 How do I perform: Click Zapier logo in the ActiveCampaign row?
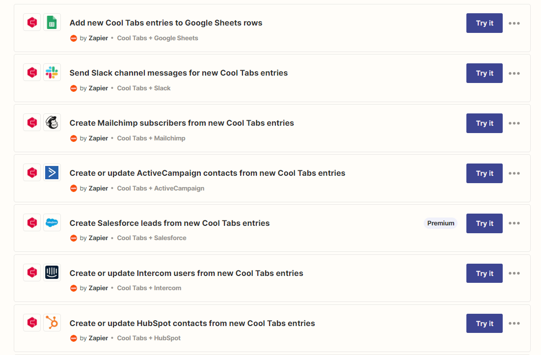74,189
